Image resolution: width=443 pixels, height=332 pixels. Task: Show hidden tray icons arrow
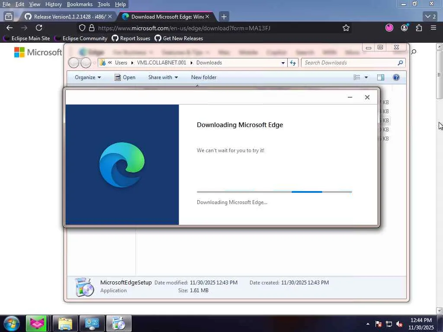(368, 324)
